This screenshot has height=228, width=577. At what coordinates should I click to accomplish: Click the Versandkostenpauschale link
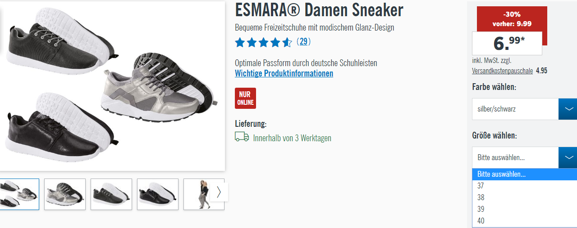502,71
